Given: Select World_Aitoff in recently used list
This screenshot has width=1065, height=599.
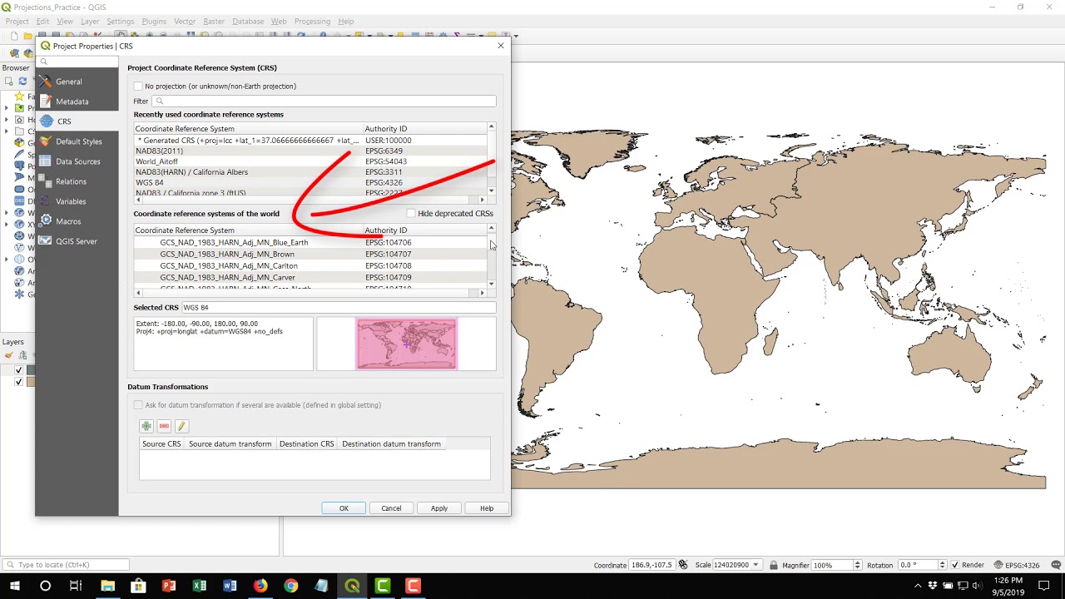Looking at the screenshot, I should click(310, 161).
